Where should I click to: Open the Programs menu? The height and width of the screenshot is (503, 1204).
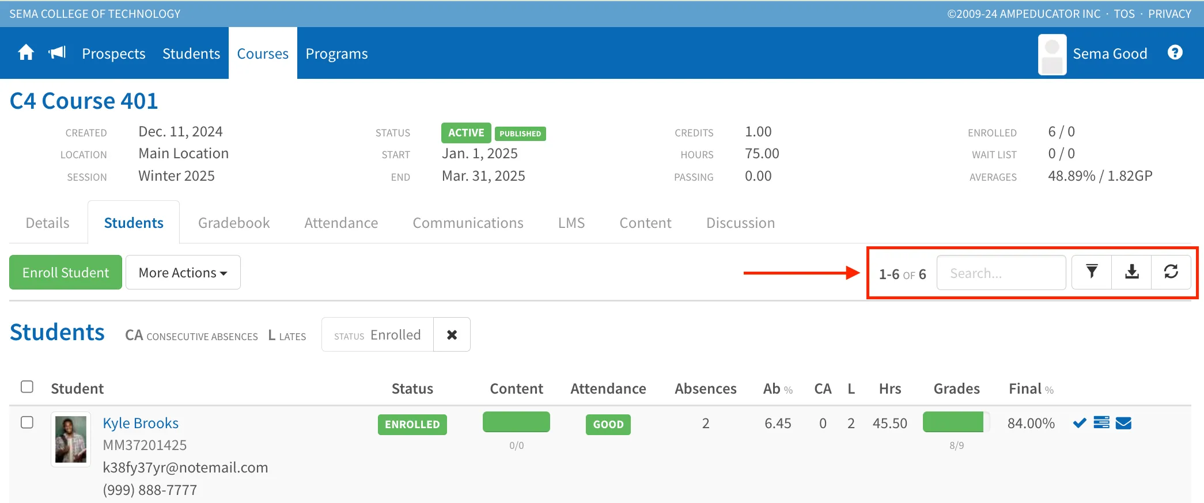click(x=336, y=54)
